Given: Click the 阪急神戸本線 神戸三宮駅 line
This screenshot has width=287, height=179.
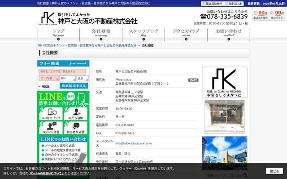Looking at the screenshot, I should [x=132, y=100].
